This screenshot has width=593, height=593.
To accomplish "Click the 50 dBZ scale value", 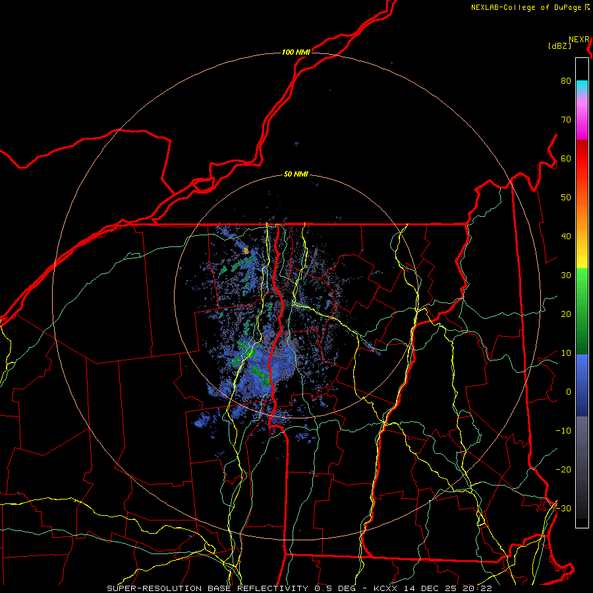I will click(x=566, y=198).
